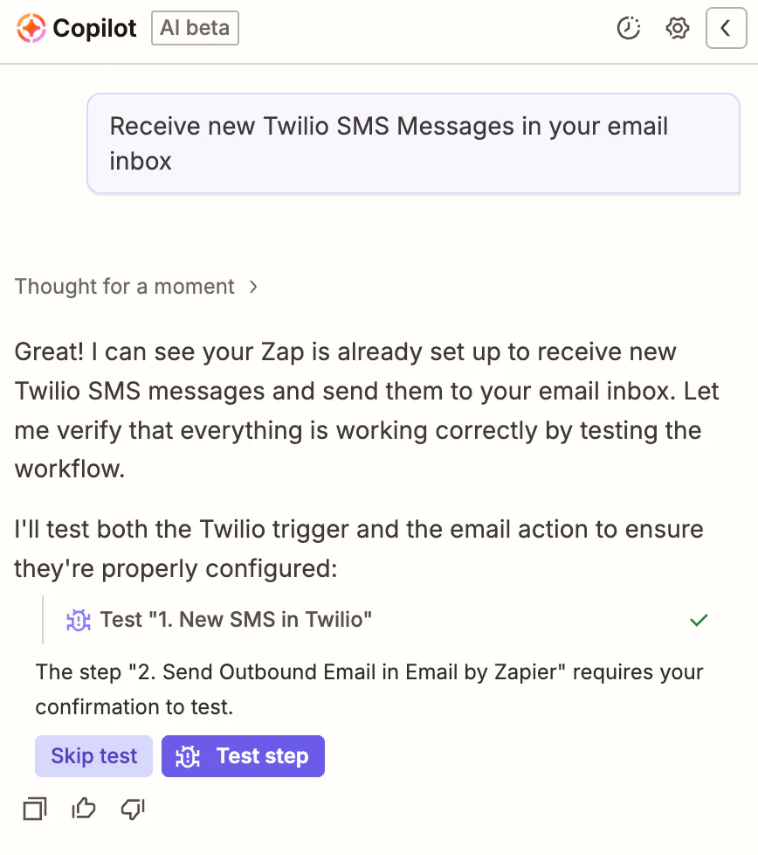
Task: Click the Skip test button
Action: 93,756
